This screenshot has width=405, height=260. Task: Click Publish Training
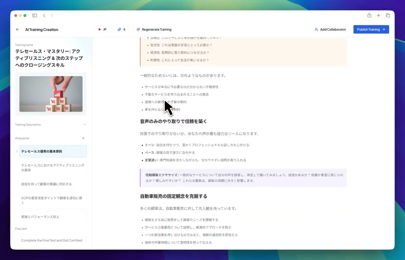click(371, 29)
